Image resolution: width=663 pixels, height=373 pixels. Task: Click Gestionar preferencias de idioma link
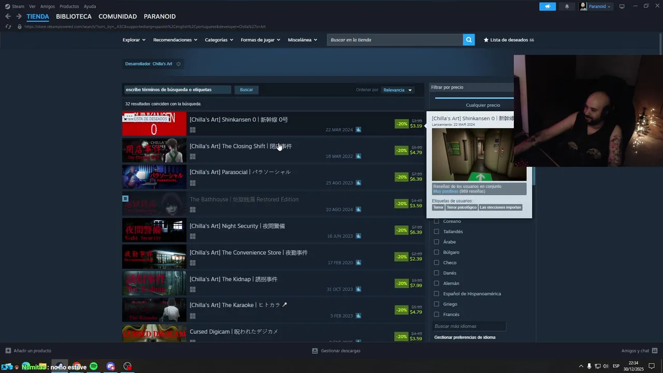(465, 337)
